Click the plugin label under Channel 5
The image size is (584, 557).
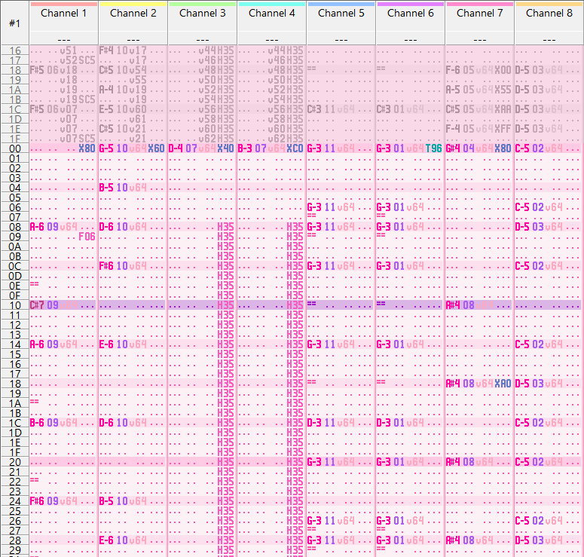point(341,39)
